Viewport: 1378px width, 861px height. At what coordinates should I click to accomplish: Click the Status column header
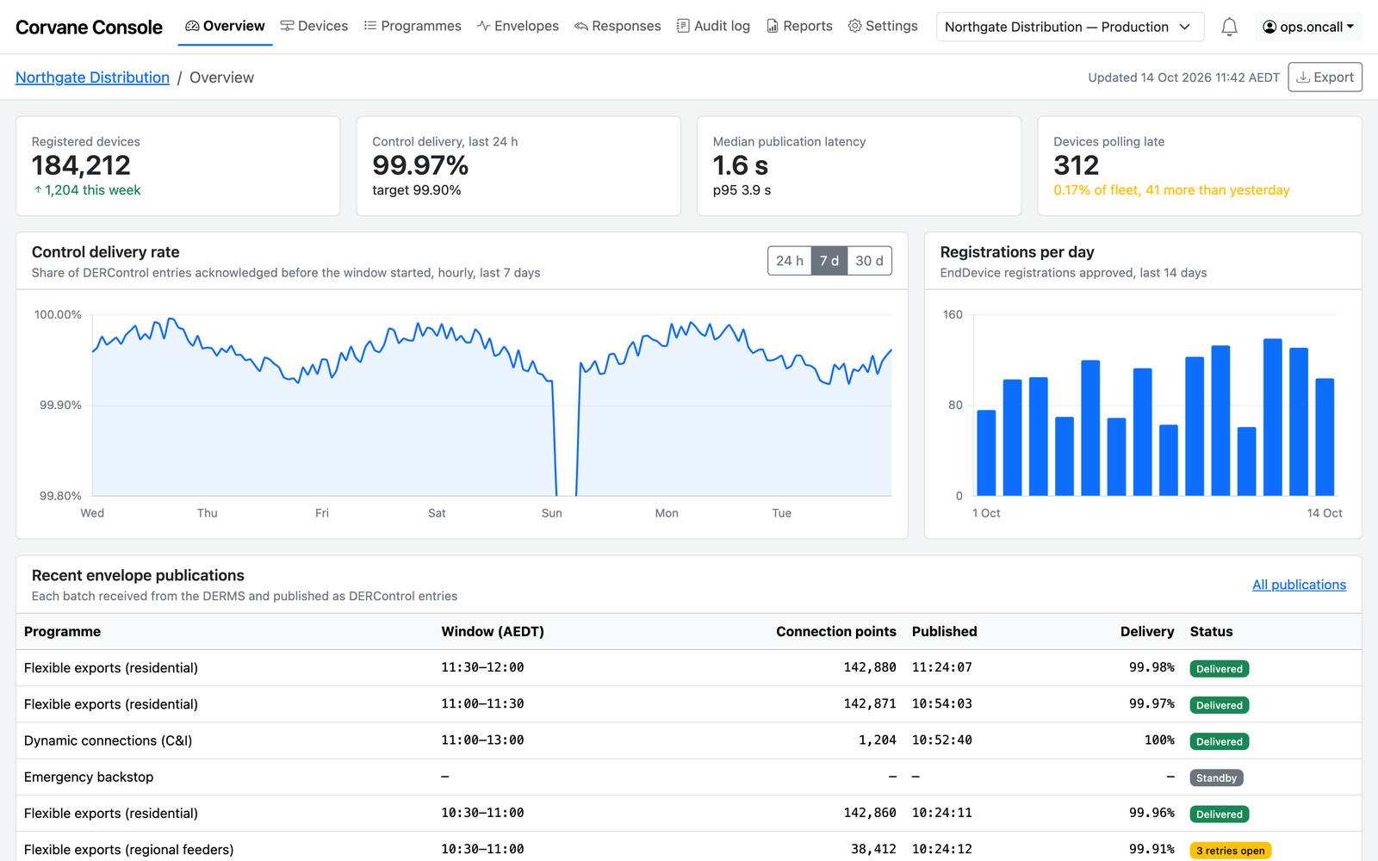1211,632
